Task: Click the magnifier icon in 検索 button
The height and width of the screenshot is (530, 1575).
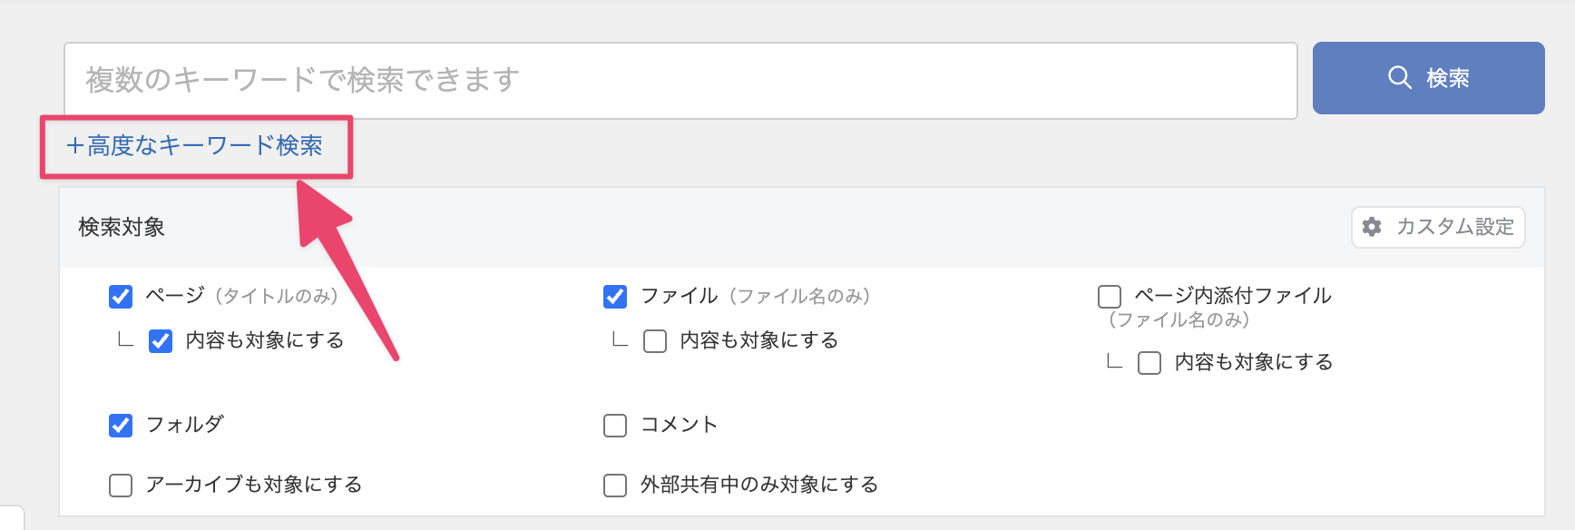Action: pyautogui.click(x=1400, y=77)
